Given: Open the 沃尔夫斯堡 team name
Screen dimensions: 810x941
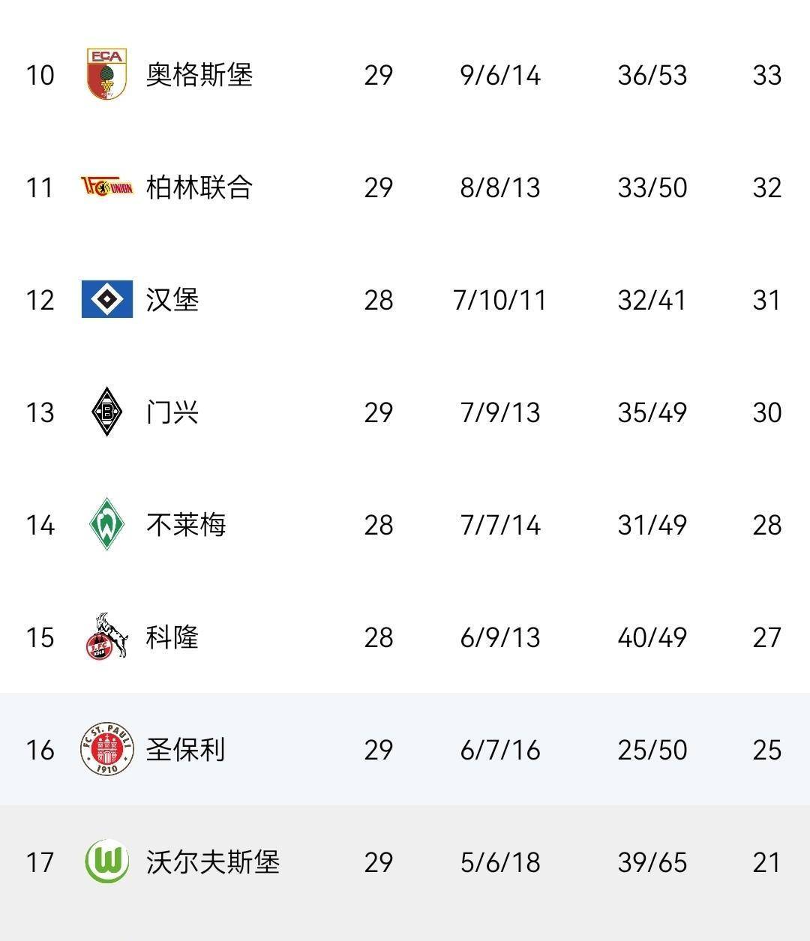Looking at the screenshot, I should 213,862.
